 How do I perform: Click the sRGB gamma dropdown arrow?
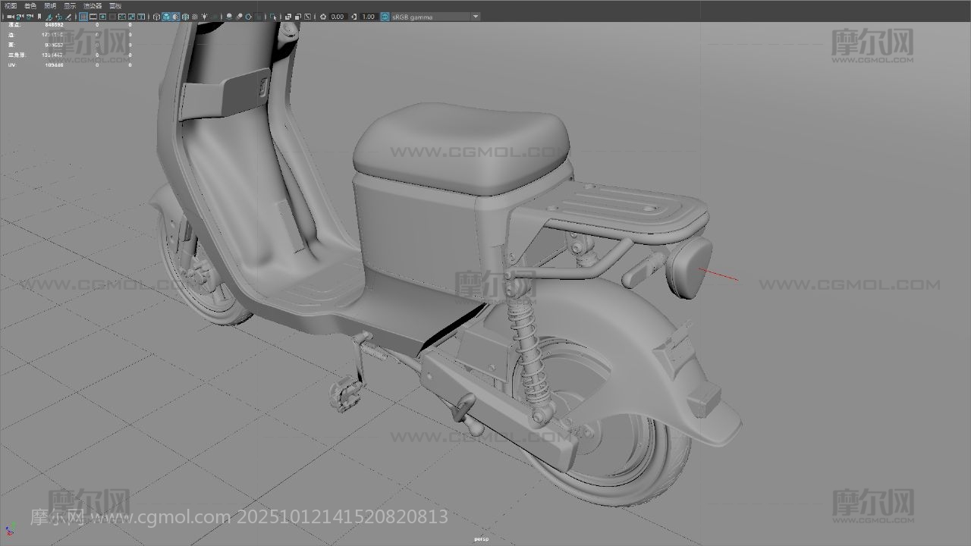tap(476, 16)
